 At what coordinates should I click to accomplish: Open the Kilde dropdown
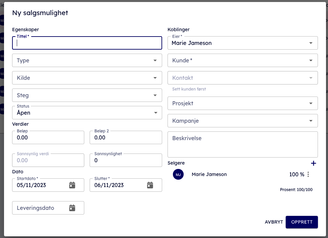click(87, 78)
